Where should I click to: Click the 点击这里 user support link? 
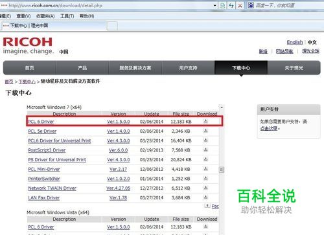tap(269, 128)
